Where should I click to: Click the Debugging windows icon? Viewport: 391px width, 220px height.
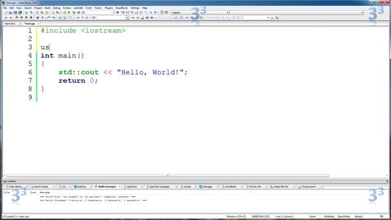point(162,12)
